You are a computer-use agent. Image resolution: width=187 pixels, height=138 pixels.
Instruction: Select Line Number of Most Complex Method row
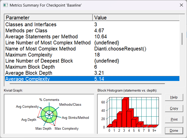tap(92, 43)
